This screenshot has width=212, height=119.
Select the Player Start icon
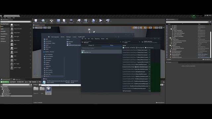(x=12, y=40)
